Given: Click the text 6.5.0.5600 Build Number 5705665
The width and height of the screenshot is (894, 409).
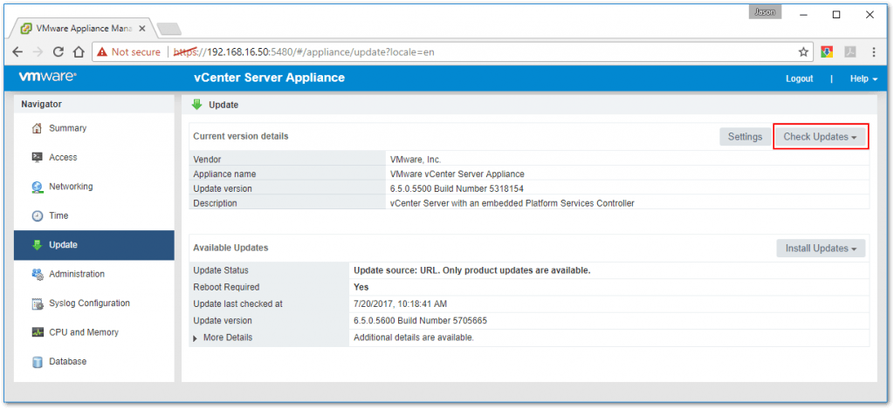Looking at the screenshot, I should pyautogui.click(x=420, y=321).
